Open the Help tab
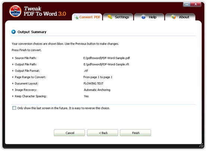Image resolution: width=207 pixels, height=151 pixels. pos(149,17)
